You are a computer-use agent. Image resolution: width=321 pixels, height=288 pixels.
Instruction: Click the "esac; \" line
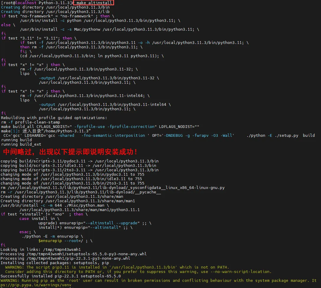pyautogui.click(x=28, y=232)
